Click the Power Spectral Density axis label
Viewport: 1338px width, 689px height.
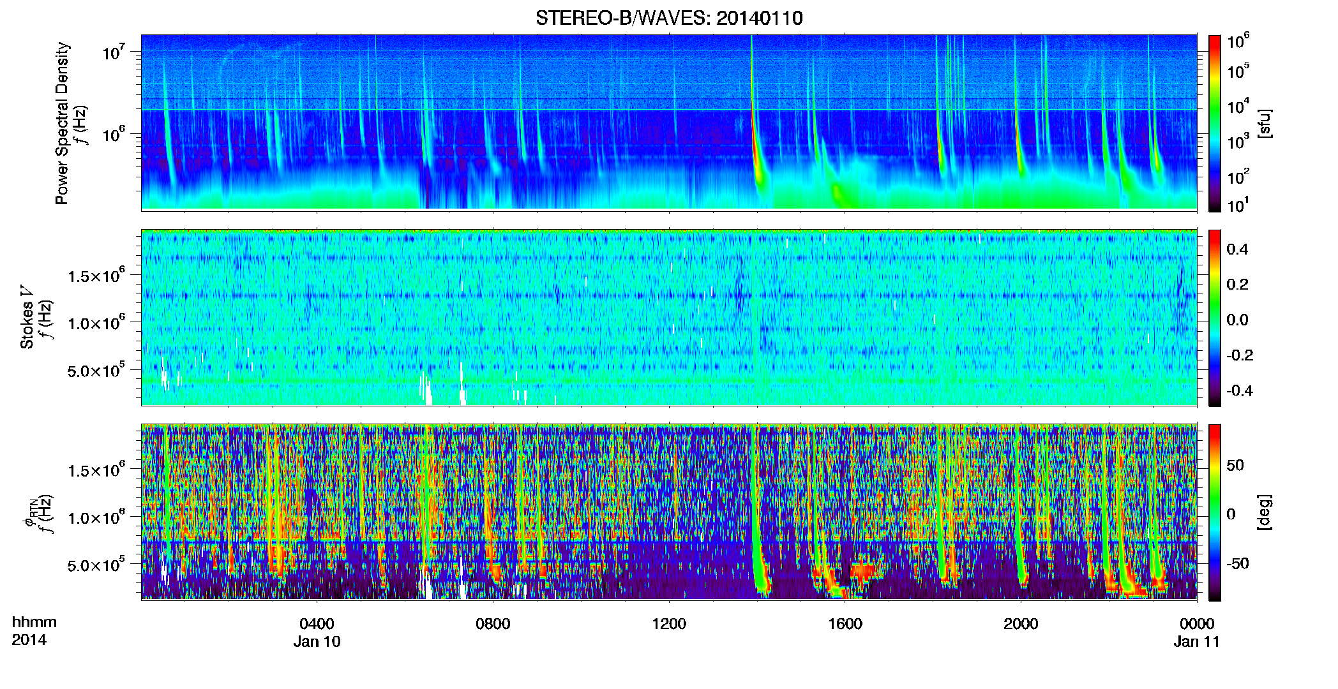(x=62, y=123)
